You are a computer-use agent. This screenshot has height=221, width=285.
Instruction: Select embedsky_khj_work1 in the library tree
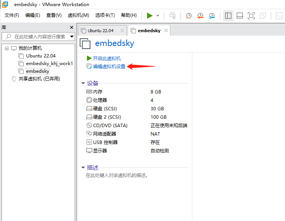49,64
